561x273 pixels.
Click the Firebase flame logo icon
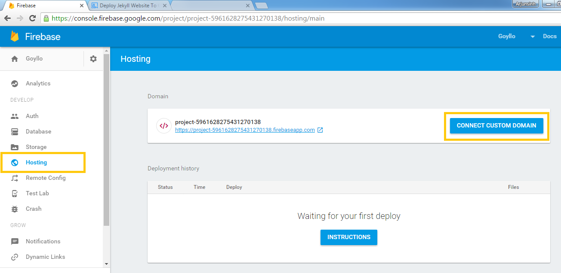(15, 36)
